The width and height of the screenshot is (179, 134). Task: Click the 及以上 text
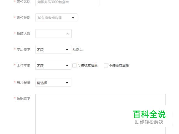click(x=78, y=49)
